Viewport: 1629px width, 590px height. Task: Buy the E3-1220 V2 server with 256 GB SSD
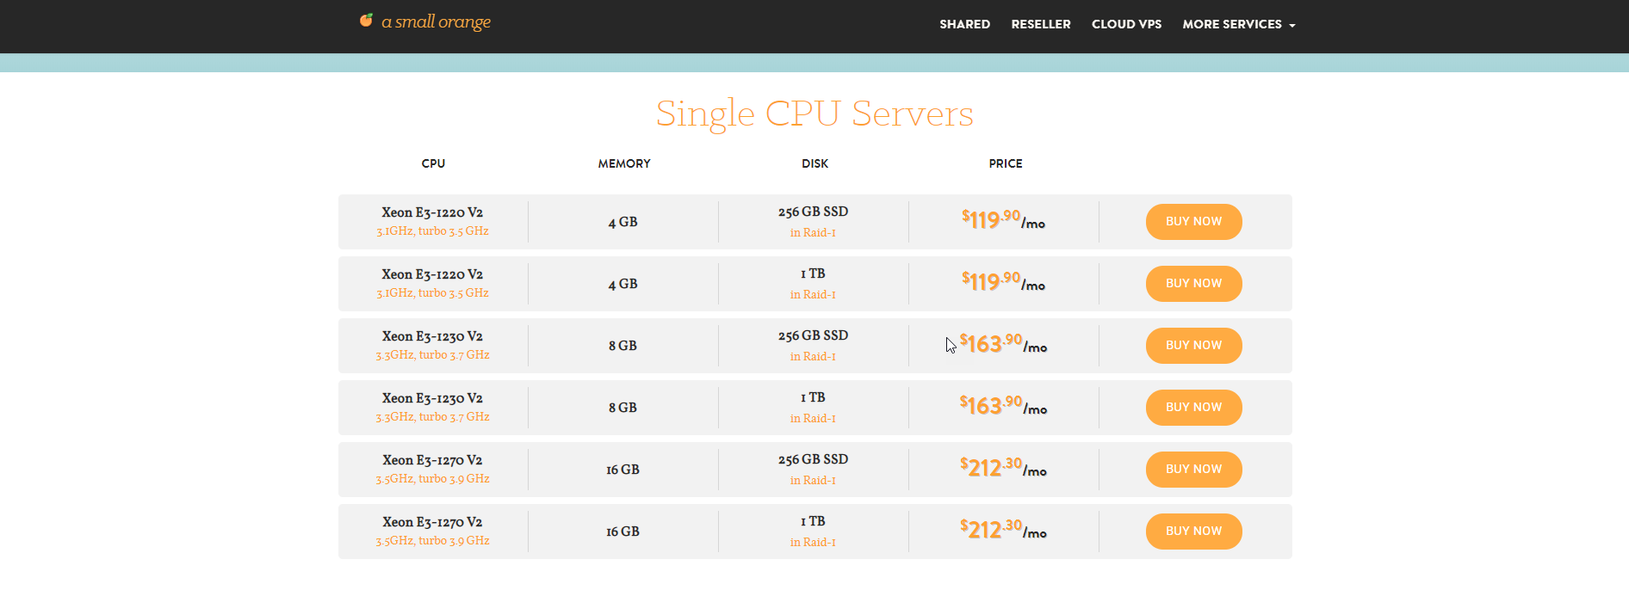click(1193, 222)
